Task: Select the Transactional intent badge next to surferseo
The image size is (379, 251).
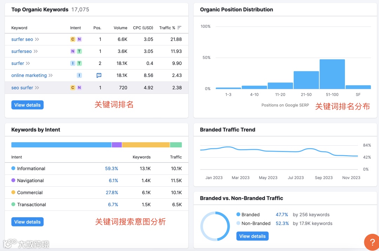Action: (79, 51)
